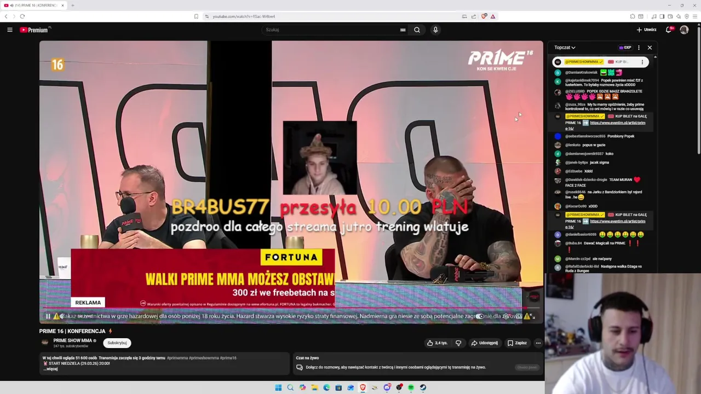Click the pinned @PRIMESHOWMMA message banner

point(600,62)
